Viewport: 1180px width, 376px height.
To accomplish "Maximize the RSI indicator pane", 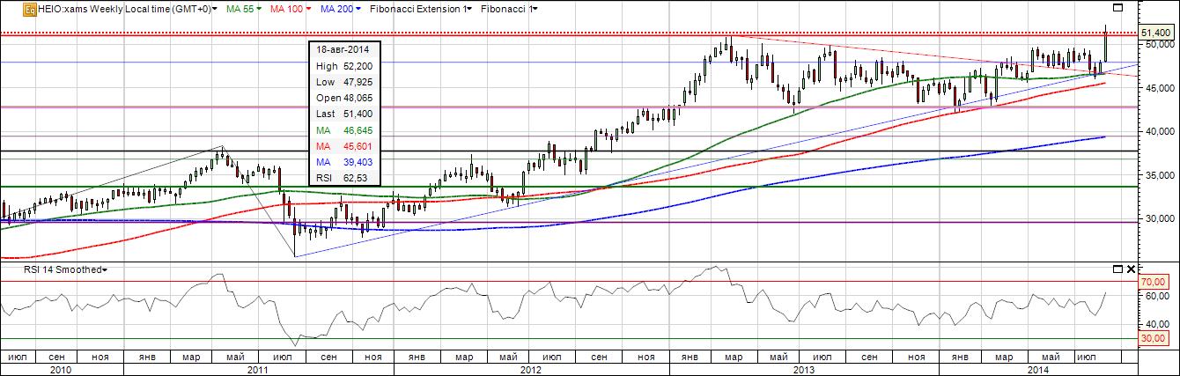I will (x=1117, y=268).
